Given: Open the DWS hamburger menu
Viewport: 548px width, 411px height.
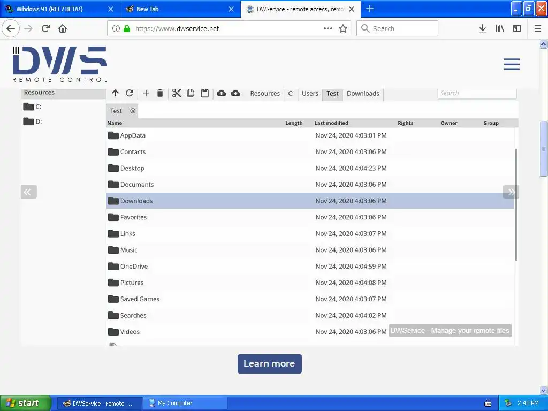Looking at the screenshot, I should [x=511, y=64].
